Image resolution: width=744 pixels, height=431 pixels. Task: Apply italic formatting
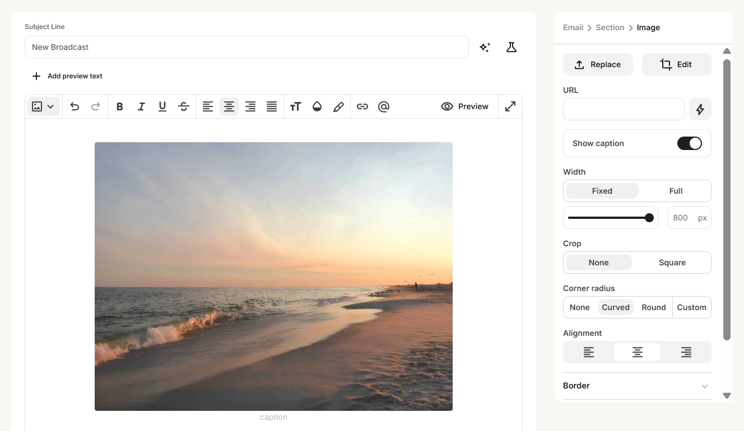click(141, 106)
